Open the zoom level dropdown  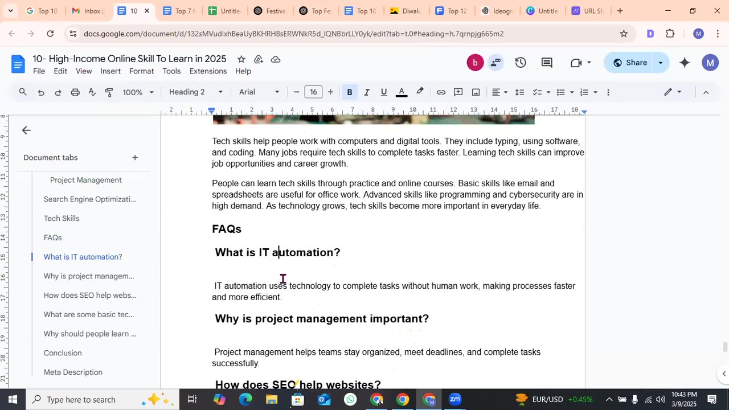coord(138,92)
